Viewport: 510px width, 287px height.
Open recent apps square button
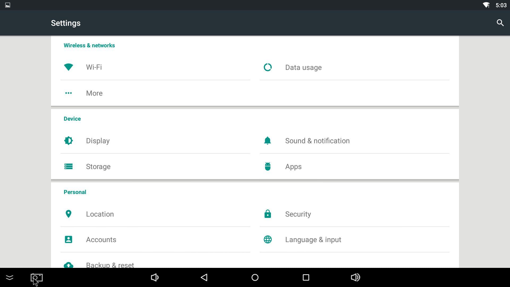coord(306,277)
